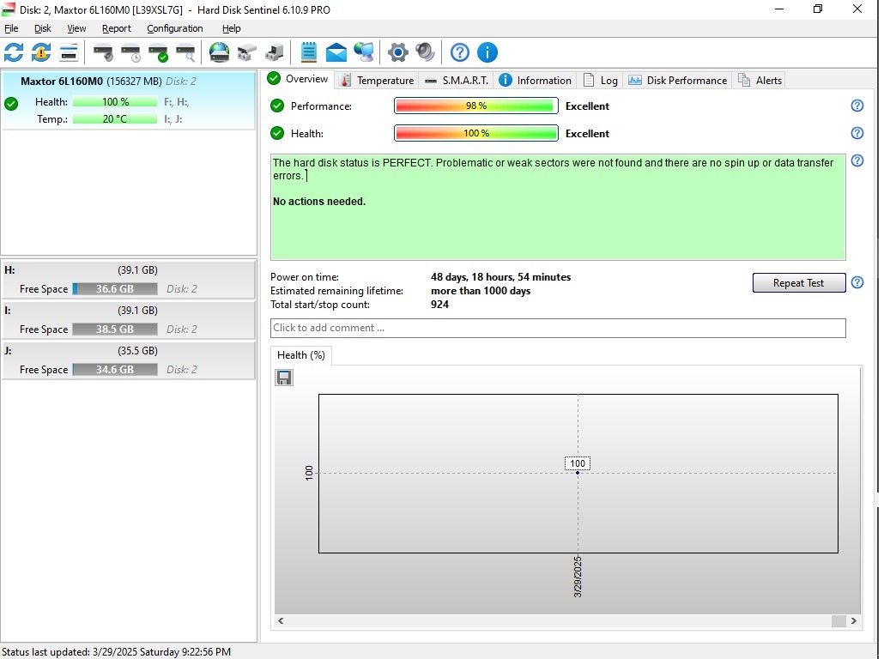Screen dimensions: 896x659
Task: Click the H: free space 36.6 GB bar
Action: 115,288
